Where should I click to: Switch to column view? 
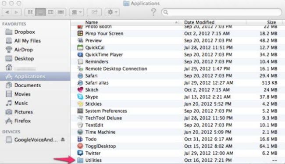(50, 12)
